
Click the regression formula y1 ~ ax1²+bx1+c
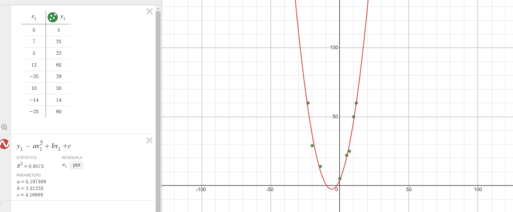point(44,146)
